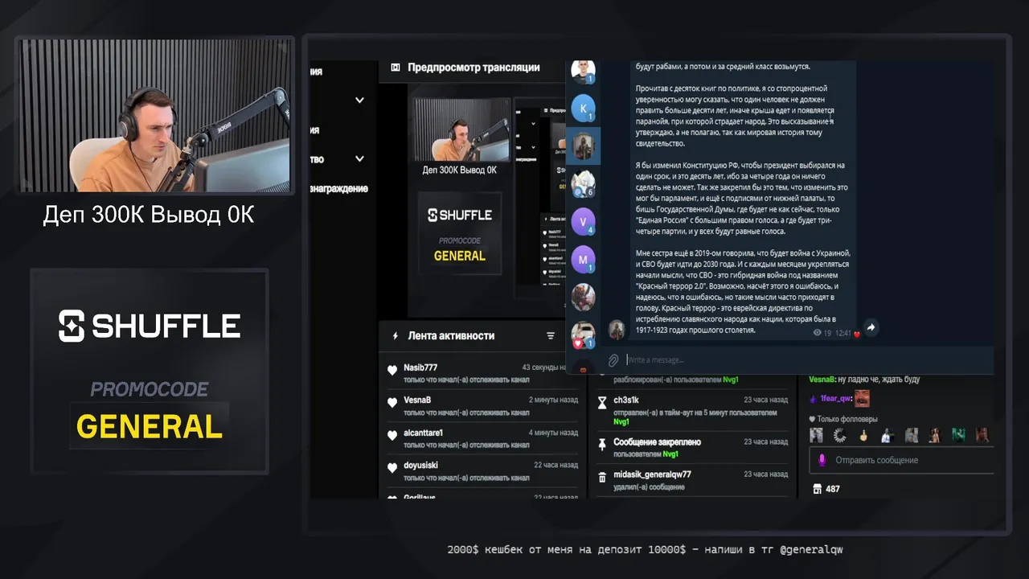The height and width of the screenshot is (579, 1029).
Task: Click the lightning icon beside Лента активности
Action: tap(395, 336)
